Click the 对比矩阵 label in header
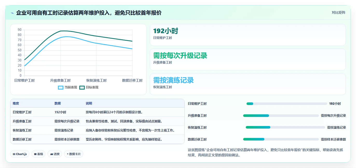The width and height of the screenshot is (356, 168). click(x=338, y=13)
